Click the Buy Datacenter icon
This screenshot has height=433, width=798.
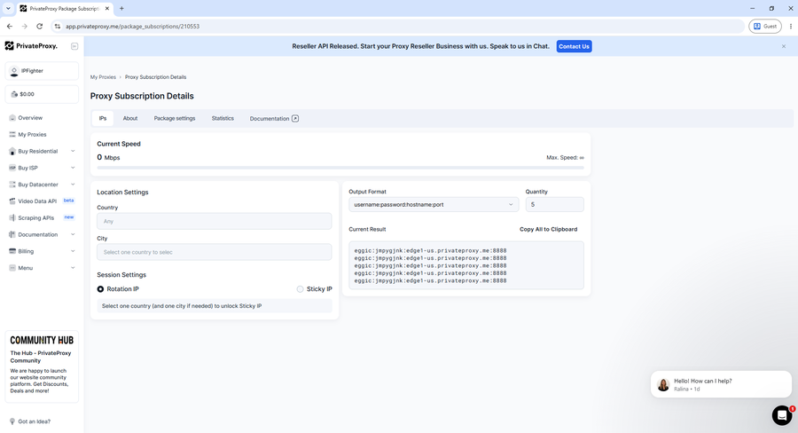pos(12,185)
